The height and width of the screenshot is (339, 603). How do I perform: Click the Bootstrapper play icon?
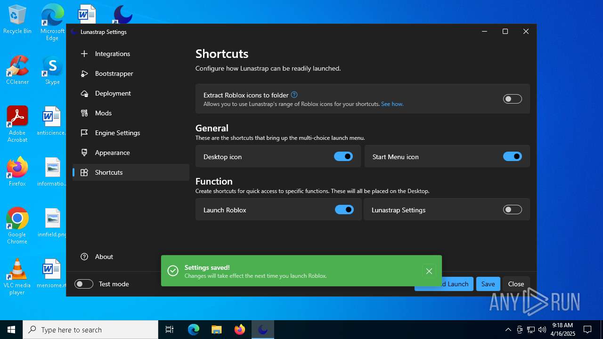pos(84,73)
